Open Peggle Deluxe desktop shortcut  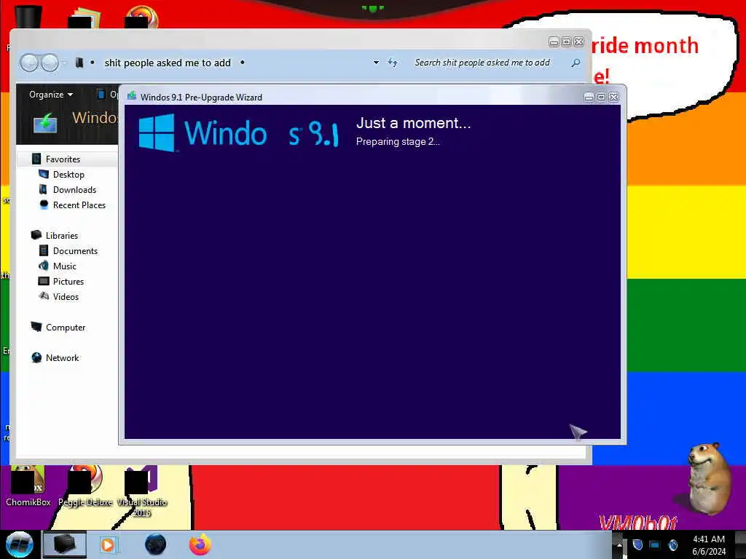tap(85, 485)
